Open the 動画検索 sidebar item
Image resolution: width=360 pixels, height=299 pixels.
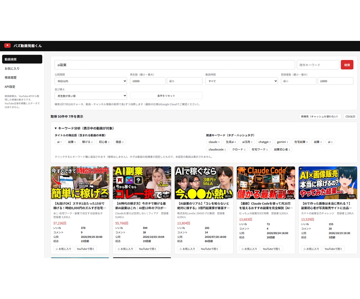[22, 59]
